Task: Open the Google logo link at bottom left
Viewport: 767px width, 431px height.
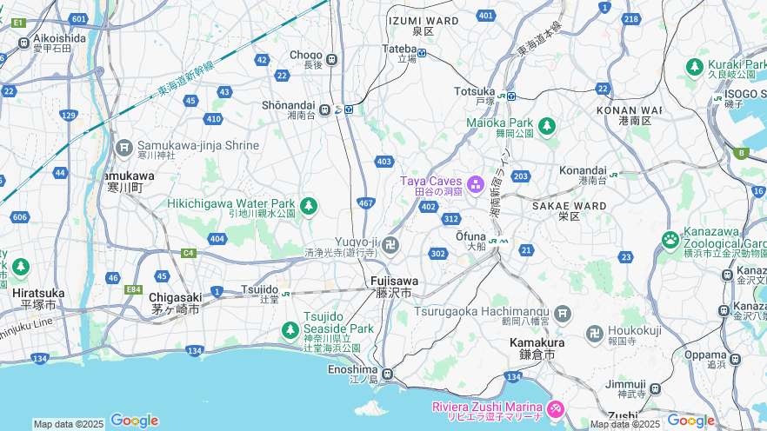Action: click(135, 421)
